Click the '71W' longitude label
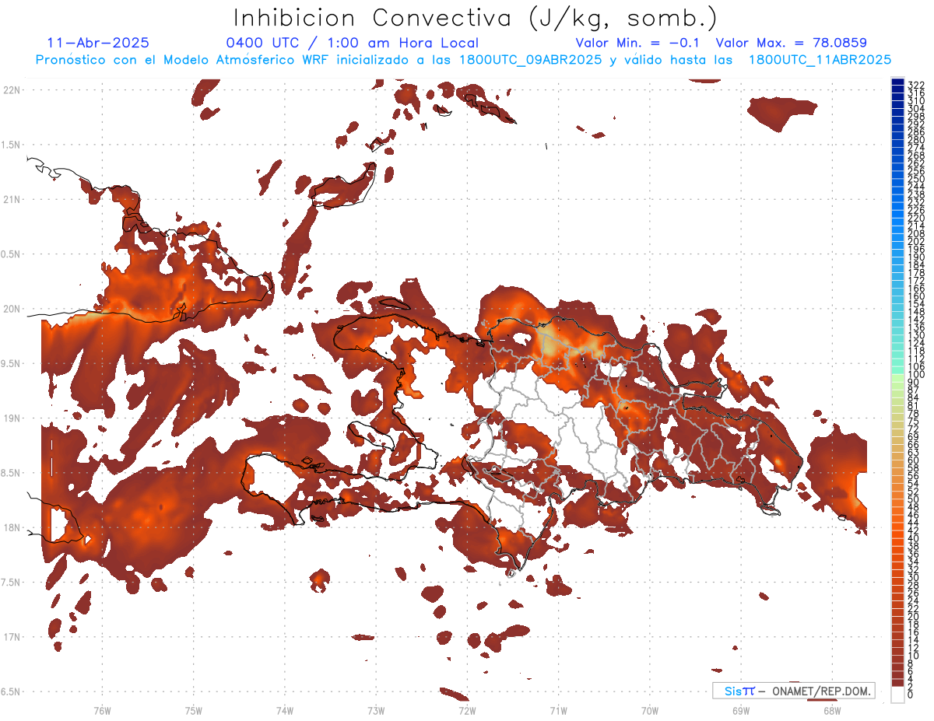934x721 pixels. (x=558, y=710)
